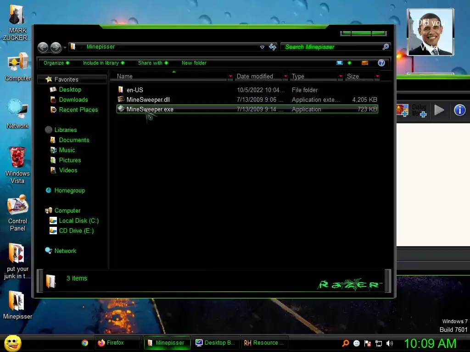
Task: Click the MineSweeper.exe mine icon
Action: click(121, 109)
